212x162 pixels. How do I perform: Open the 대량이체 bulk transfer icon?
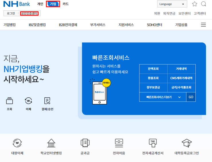(x=17, y=143)
